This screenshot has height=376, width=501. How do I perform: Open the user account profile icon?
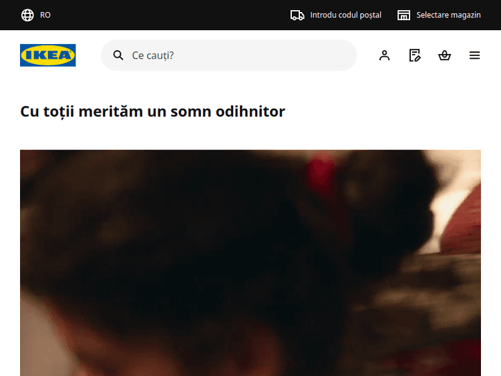coord(384,55)
